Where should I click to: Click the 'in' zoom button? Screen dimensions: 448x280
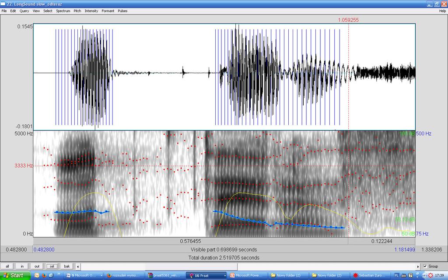click(22, 266)
